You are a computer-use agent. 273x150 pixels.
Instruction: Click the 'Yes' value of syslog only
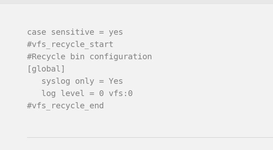(116, 81)
